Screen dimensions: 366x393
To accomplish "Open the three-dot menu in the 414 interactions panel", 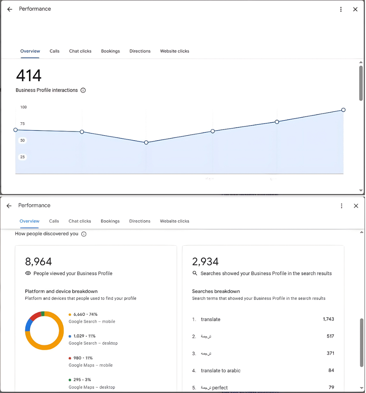I will [341, 9].
